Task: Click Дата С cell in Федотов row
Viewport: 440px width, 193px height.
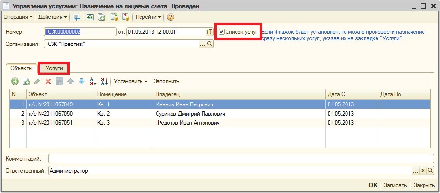Action: pyautogui.click(x=352, y=123)
